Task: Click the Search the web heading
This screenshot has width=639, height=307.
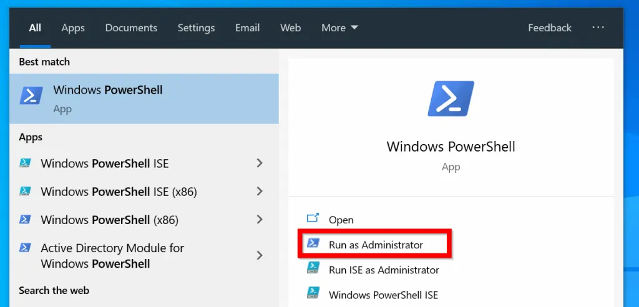Action: [x=54, y=290]
